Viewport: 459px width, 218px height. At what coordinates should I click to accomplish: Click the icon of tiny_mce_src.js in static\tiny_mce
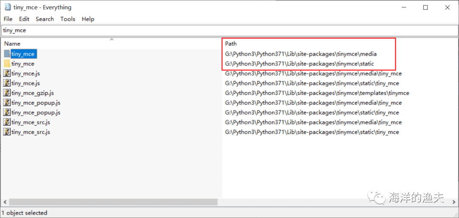click(x=7, y=132)
